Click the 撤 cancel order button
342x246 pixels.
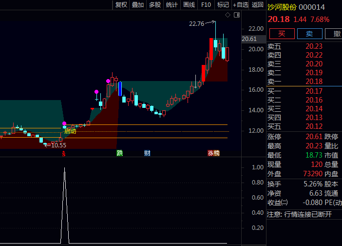click(x=334, y=34)
